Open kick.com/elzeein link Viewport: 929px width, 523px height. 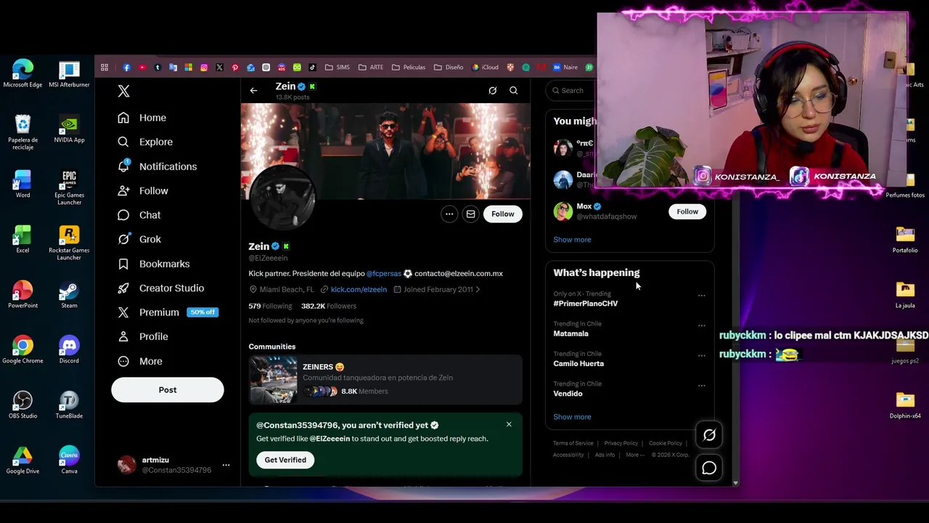[359, 289]
